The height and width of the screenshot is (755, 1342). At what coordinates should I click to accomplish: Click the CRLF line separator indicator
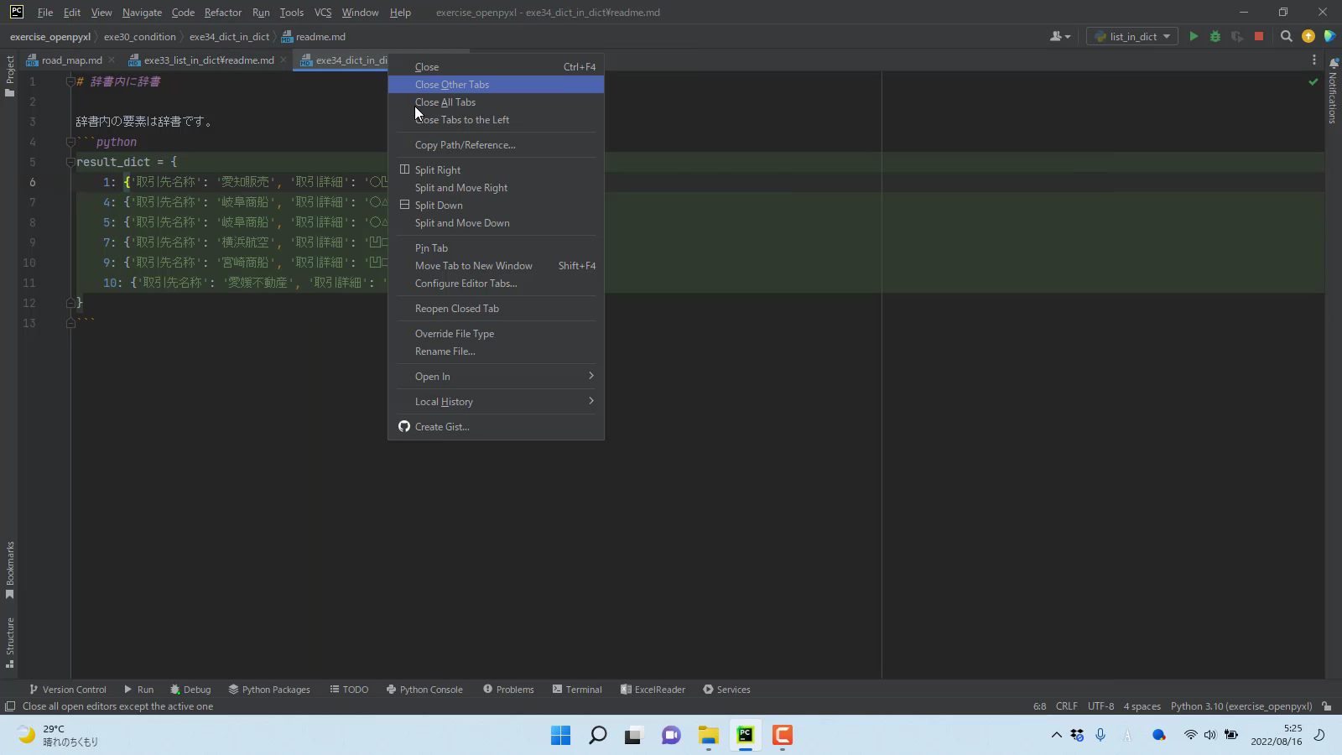pyautogui.click(x=1066, y=706)
